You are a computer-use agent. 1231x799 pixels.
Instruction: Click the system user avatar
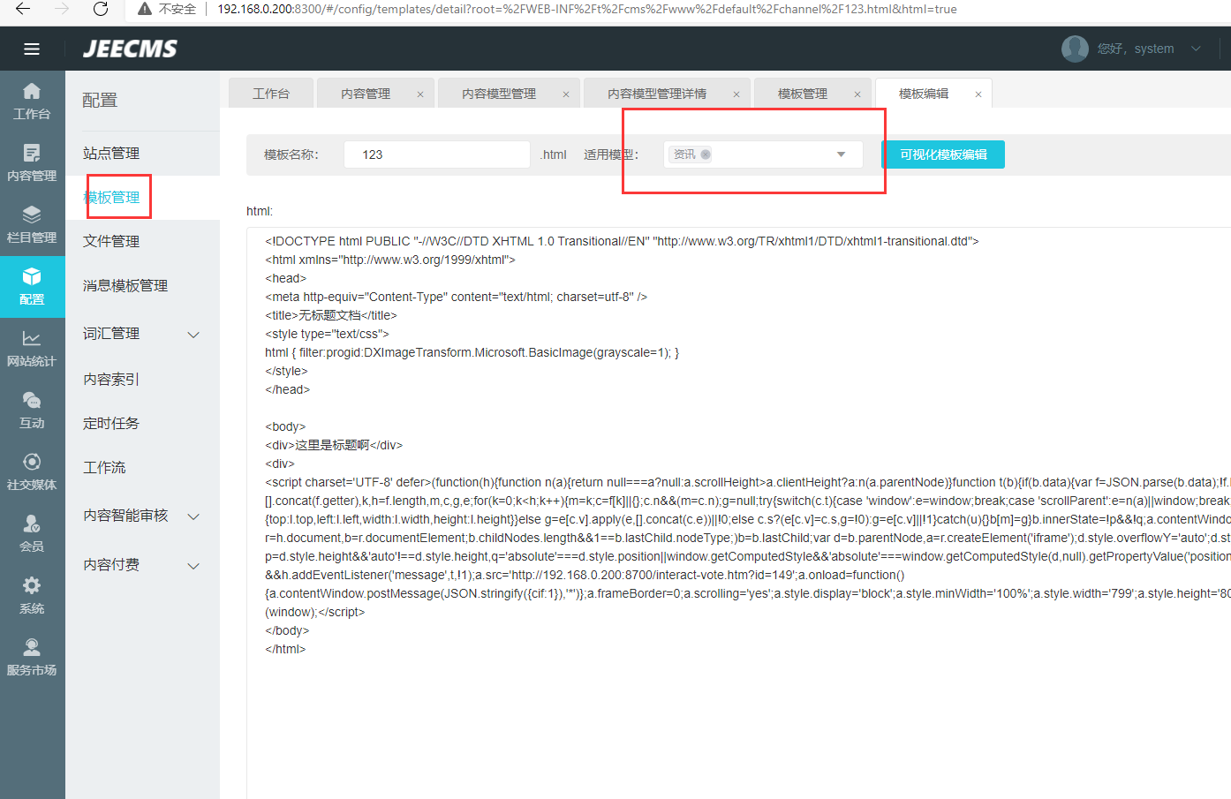click(x=1075, y=49)
